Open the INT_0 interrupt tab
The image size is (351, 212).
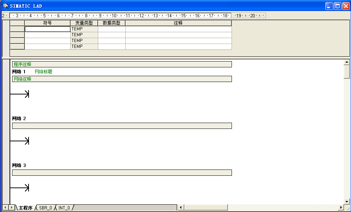click(64, 208)
